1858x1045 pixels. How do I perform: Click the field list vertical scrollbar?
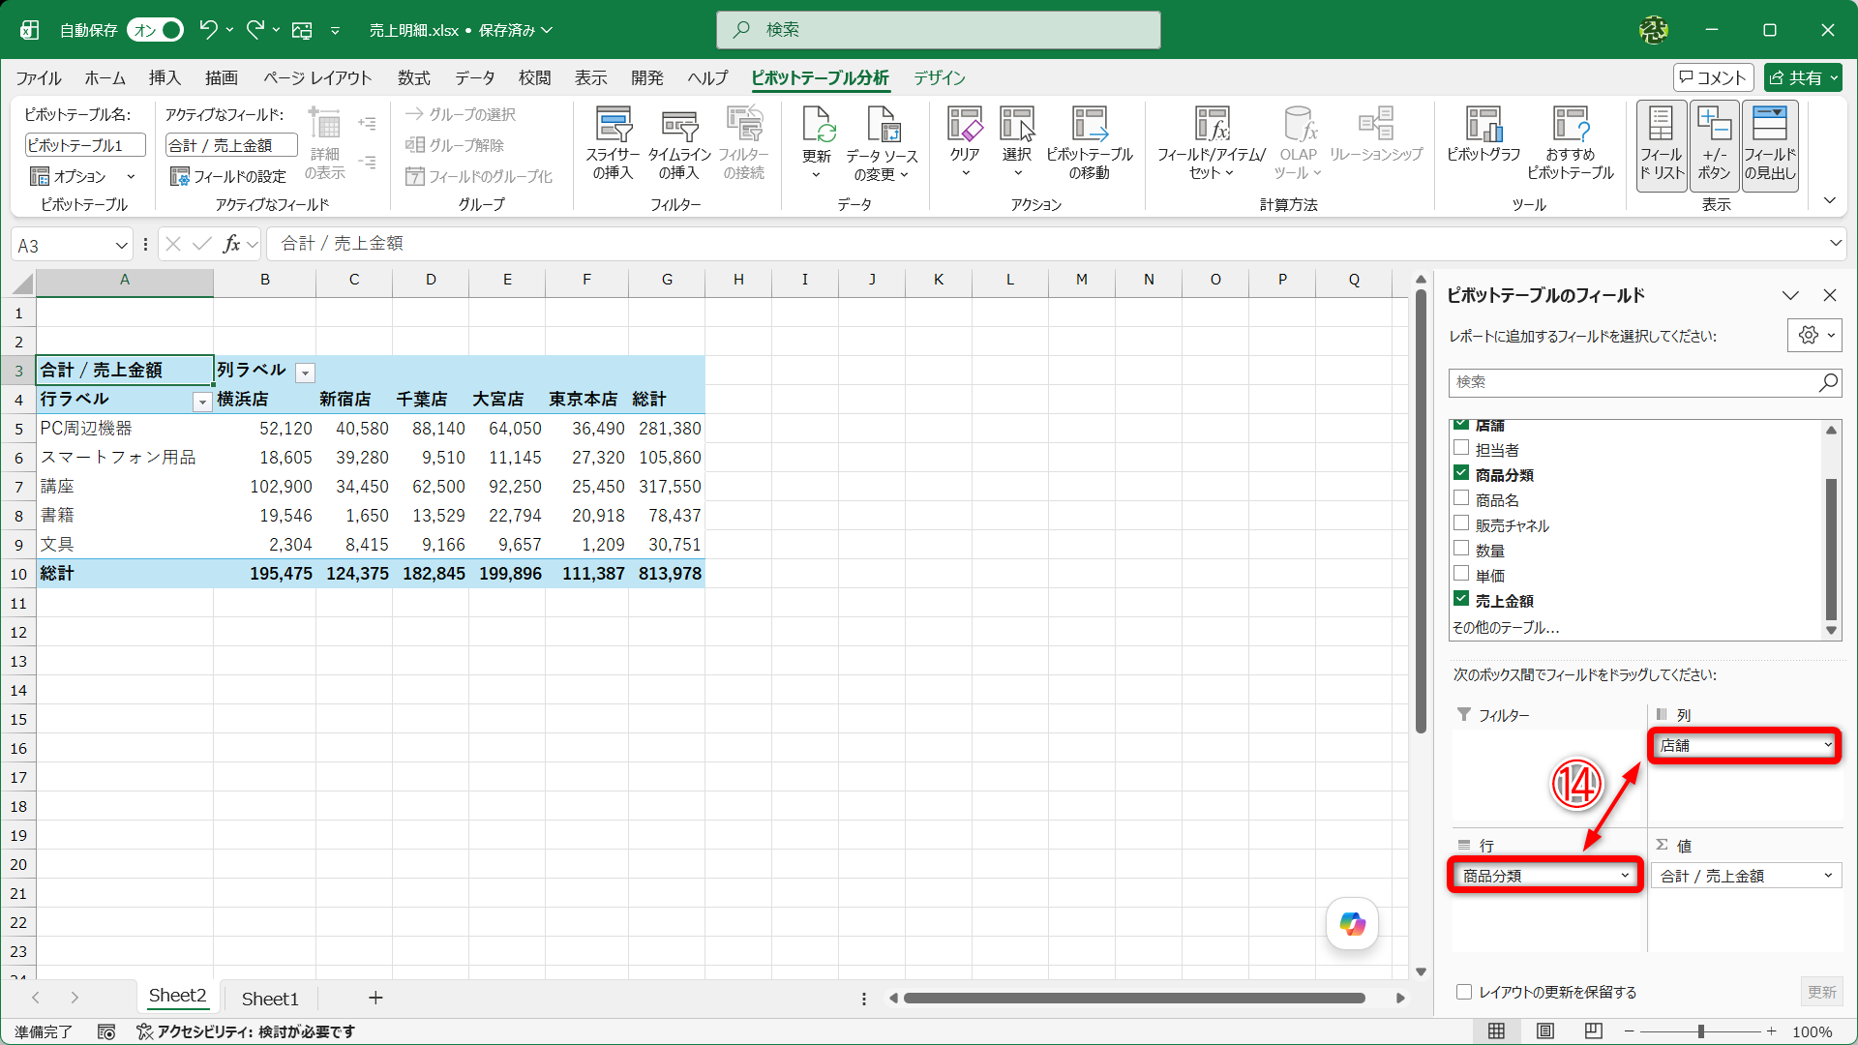(1830, 550)
